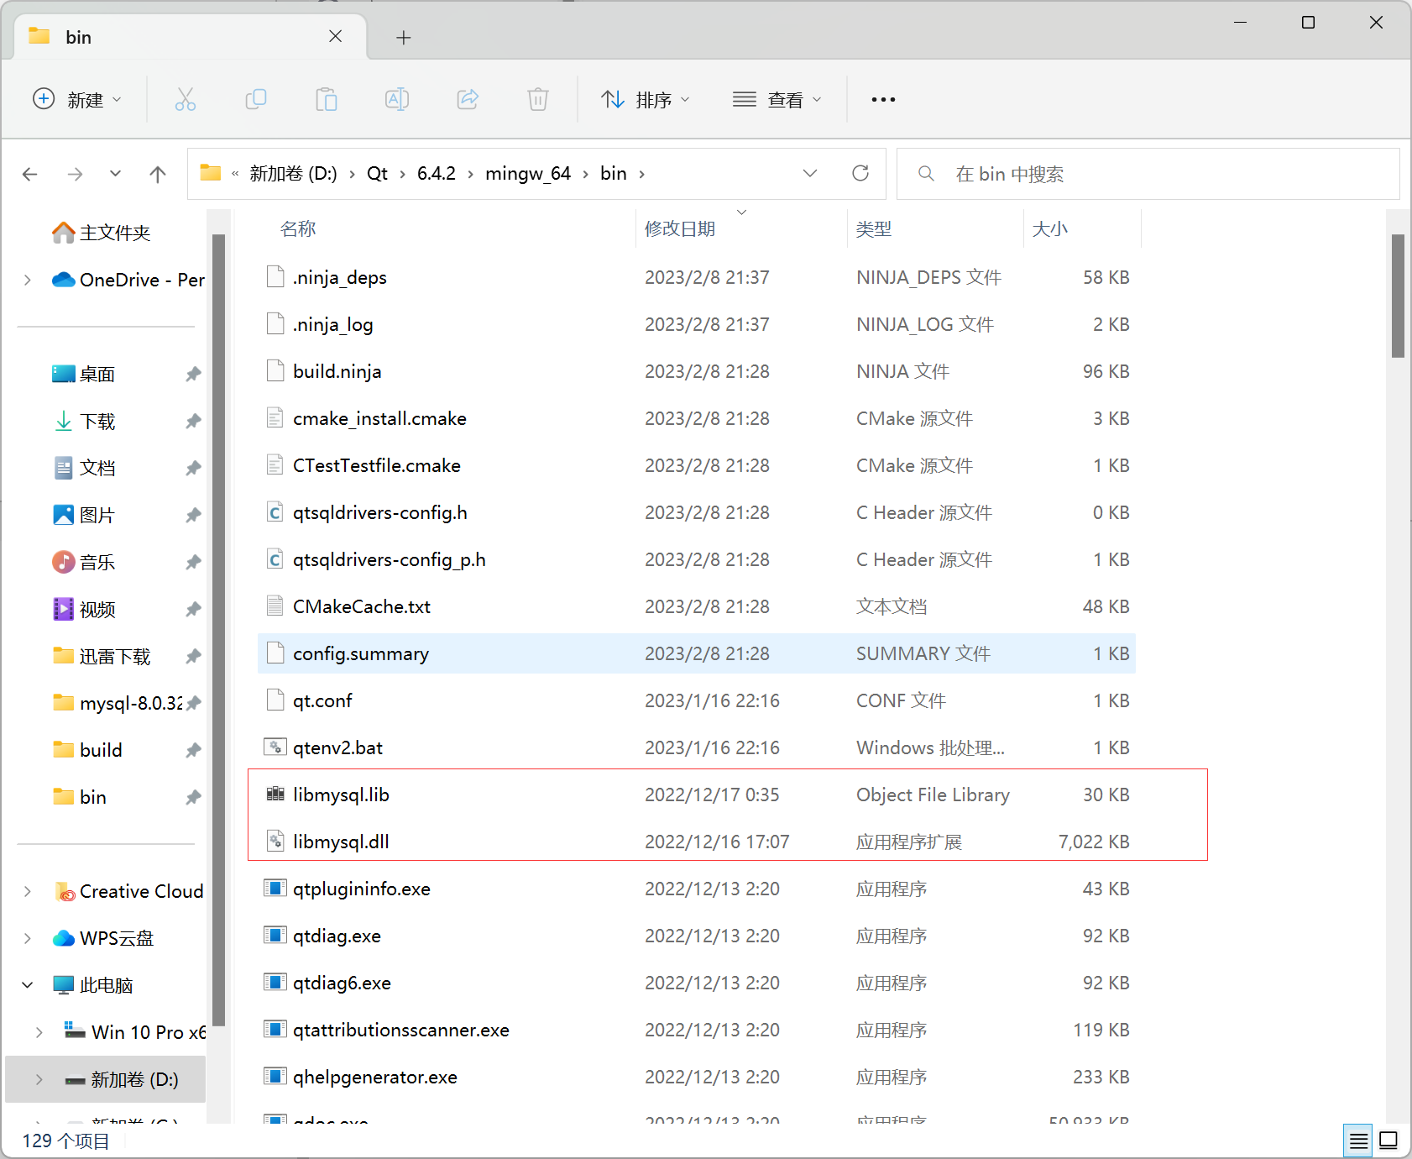Viewport: 1412px width, 1159px height.
Task: Select the qtdiag6.exe file
Action: point(697,983)
